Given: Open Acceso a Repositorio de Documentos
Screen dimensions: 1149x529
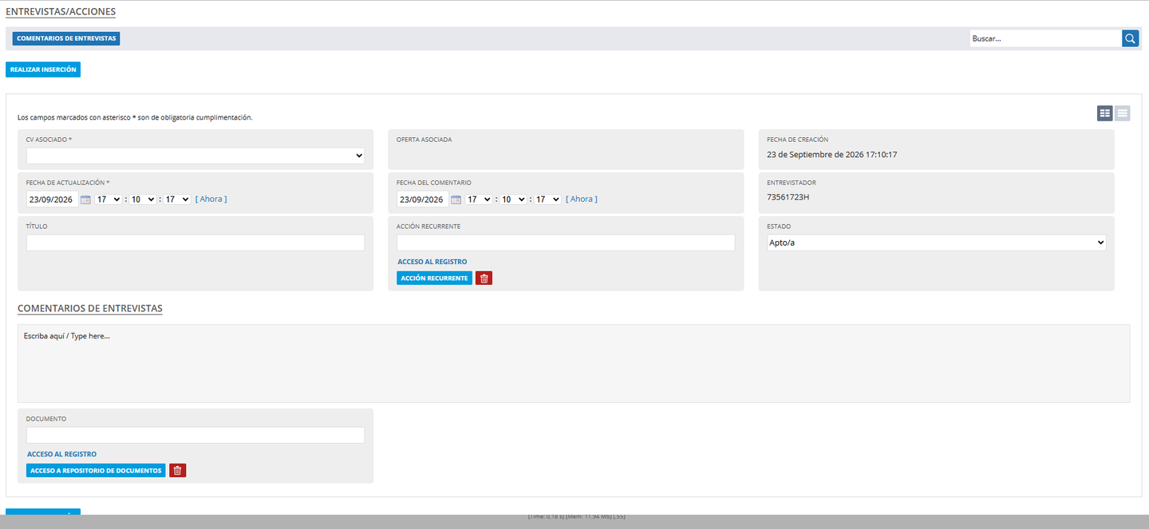Looking at the screenshot, I should click(x=96, y=471).
